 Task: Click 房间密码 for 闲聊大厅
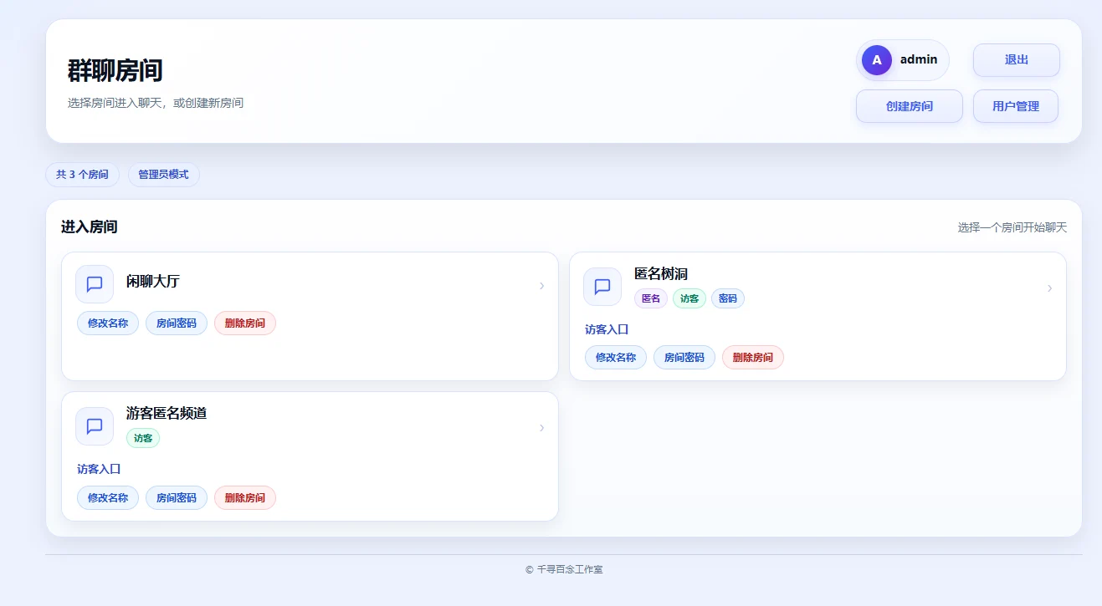click(x=177, y=323)
